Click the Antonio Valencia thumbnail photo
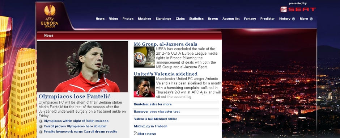340x138 pixels. pyautogui.click(x=144, y=87)
